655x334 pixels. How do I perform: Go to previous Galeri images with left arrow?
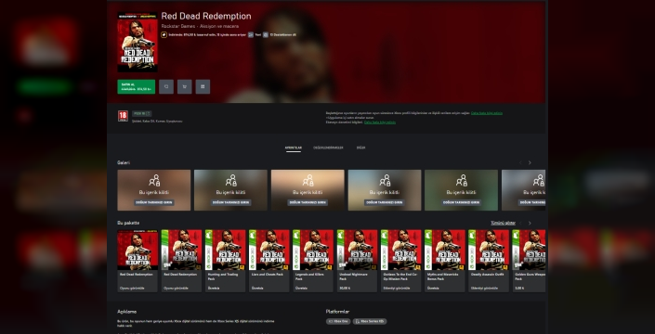[x=520, y=162]
